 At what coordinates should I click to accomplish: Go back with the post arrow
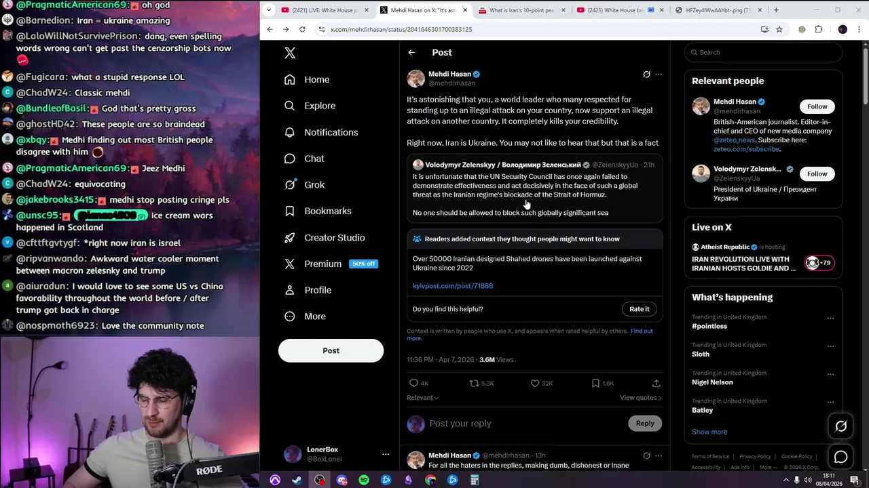(x=411, y=52)
